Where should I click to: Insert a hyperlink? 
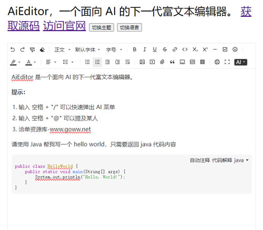tap(175, 49)
